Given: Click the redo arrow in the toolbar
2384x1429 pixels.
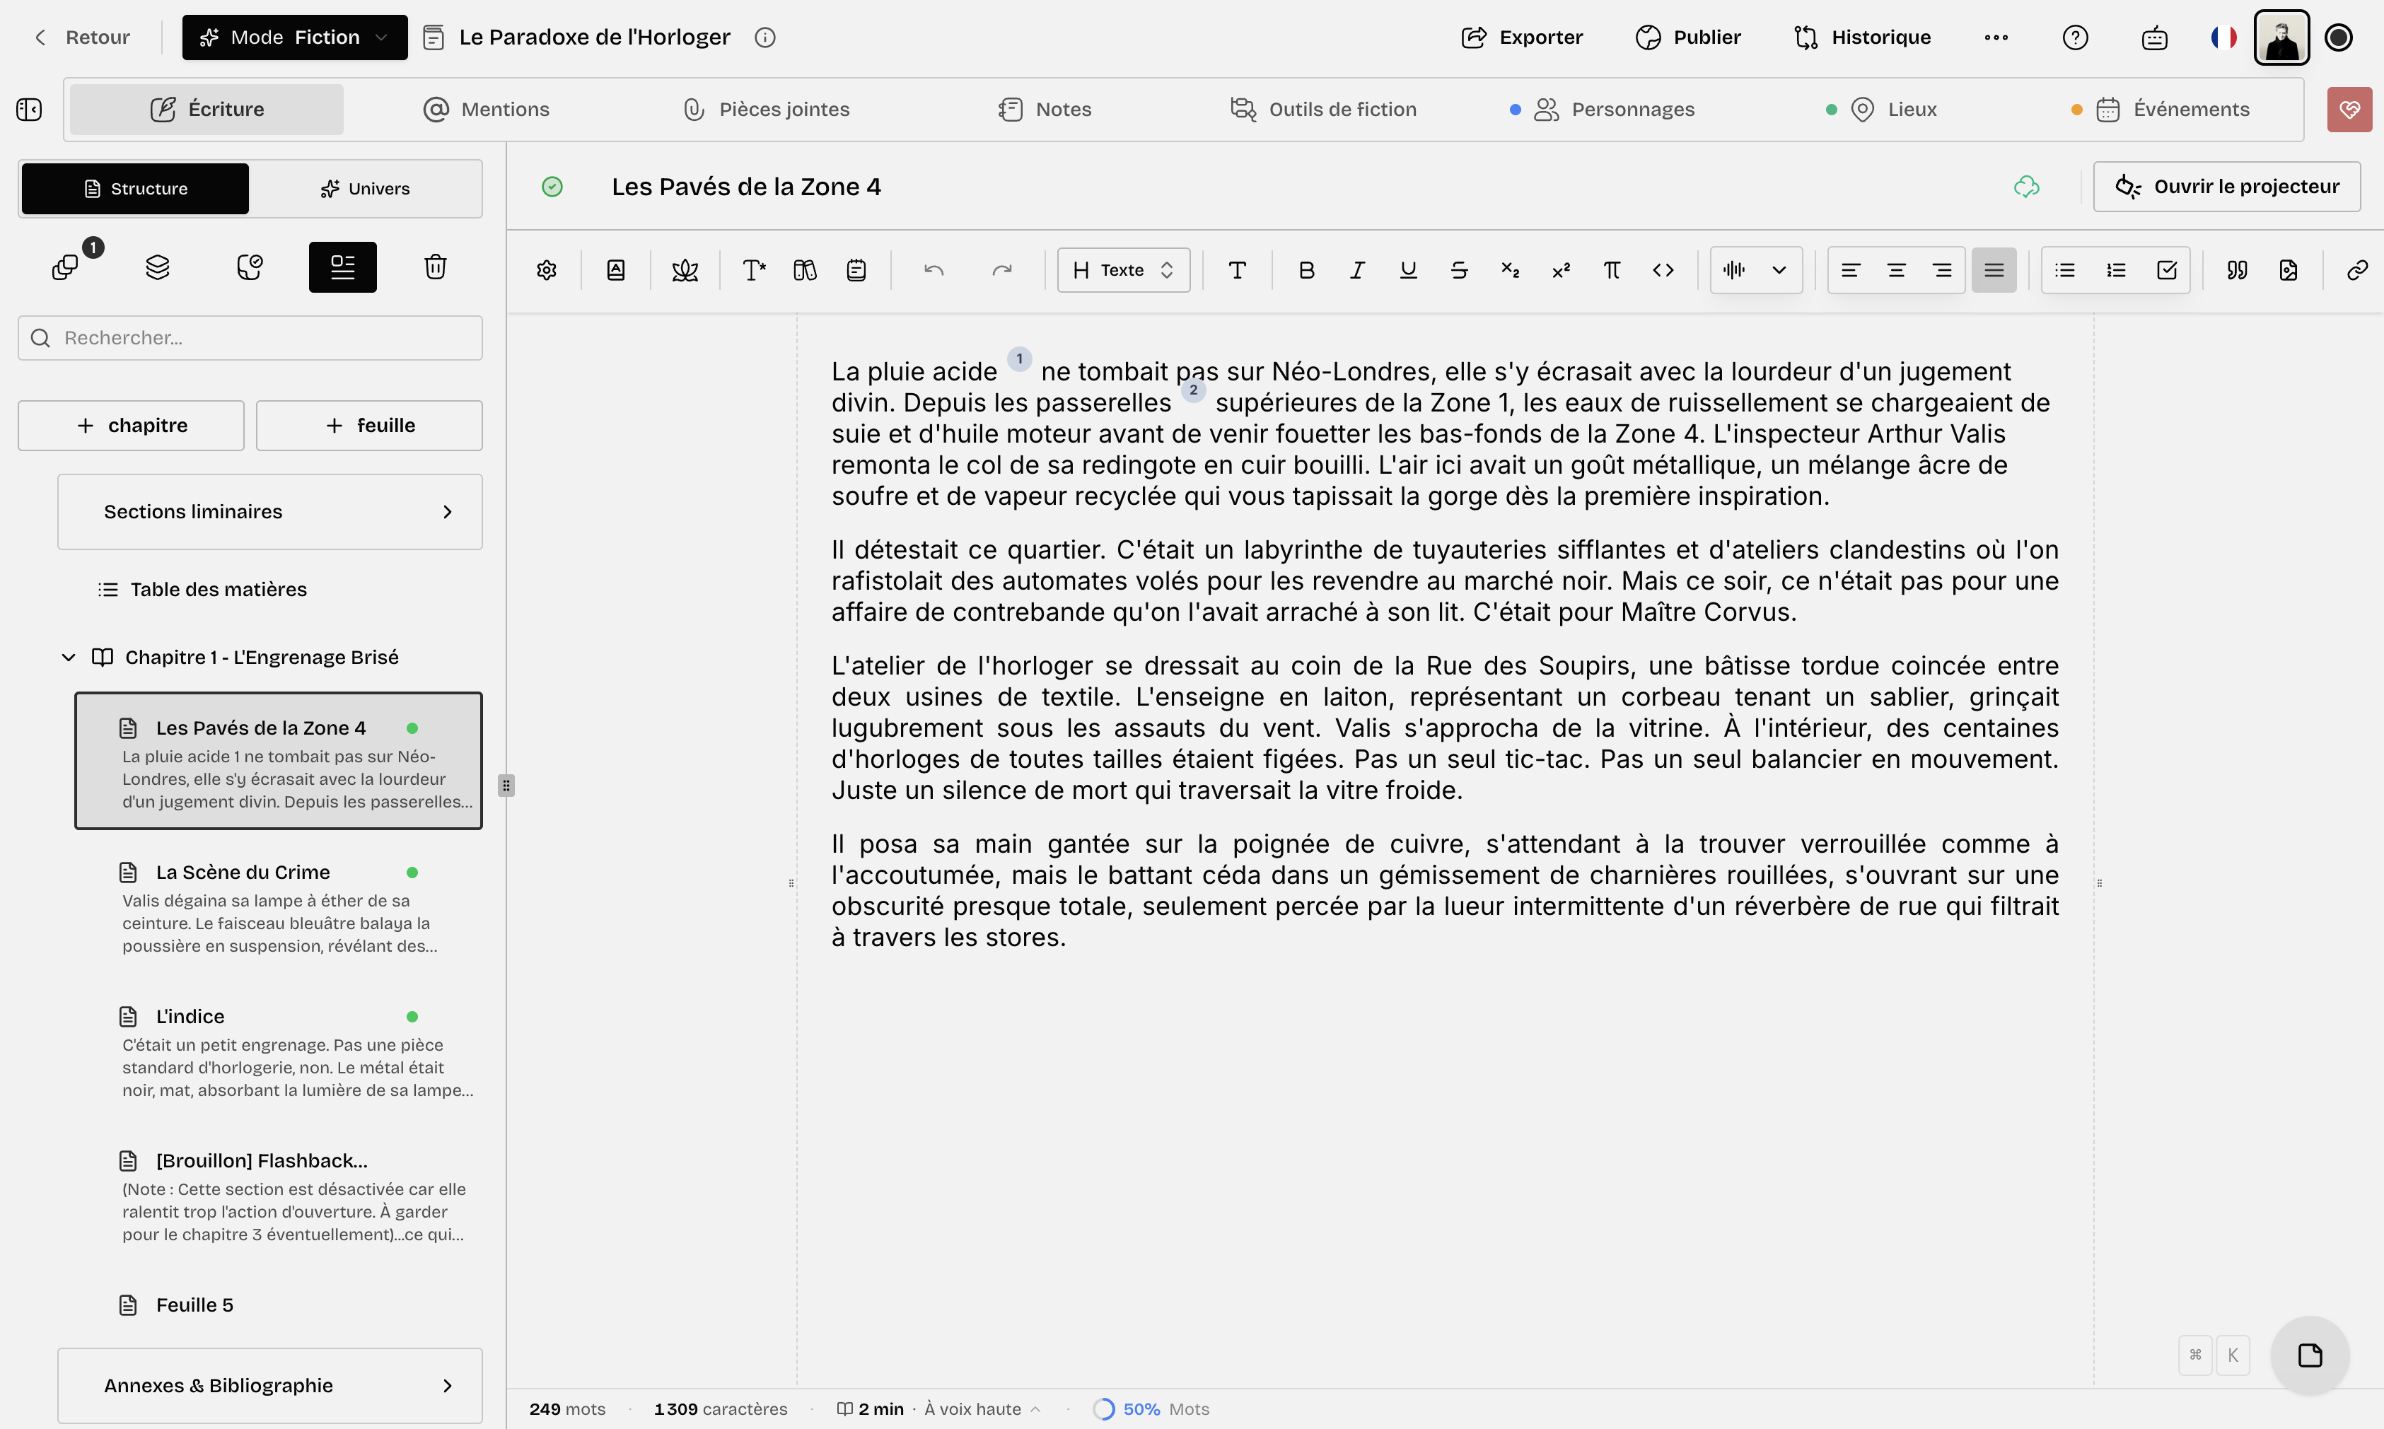Looking at the screenshot, I should (x=1001, y=269).
